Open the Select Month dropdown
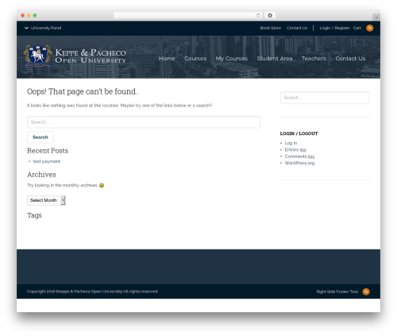 click(x=46, y=200)
